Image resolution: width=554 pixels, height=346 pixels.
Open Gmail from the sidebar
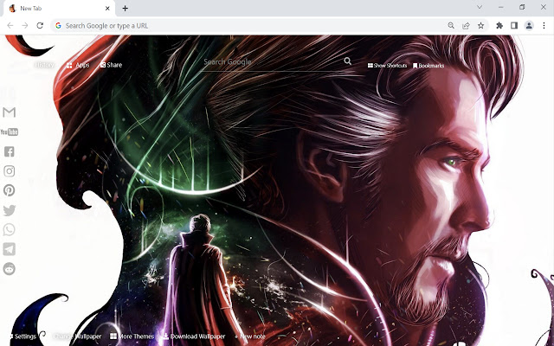[x=9, y=112]
